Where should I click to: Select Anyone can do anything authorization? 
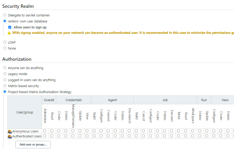[5, 68]
